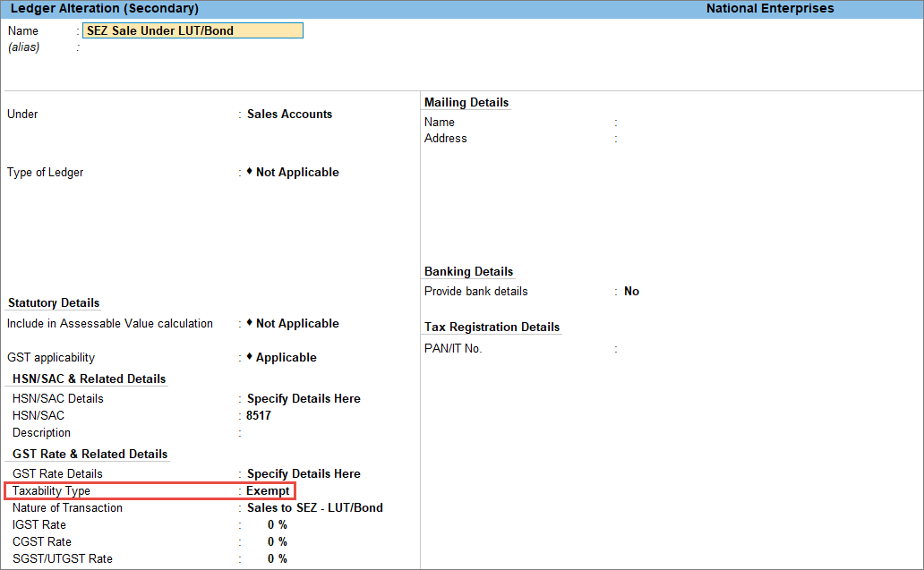Click the 'Statutory Details' section heading
This screenshot has width=924, height=570.
tap(54, 303)
